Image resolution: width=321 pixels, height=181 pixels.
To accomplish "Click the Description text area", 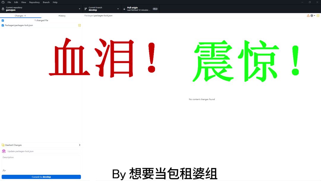I will (x=41, y=162).
